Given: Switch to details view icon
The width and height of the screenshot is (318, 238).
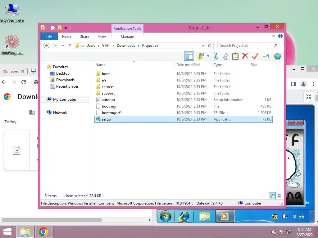Looking at the screenshot, I should [272, 196].
